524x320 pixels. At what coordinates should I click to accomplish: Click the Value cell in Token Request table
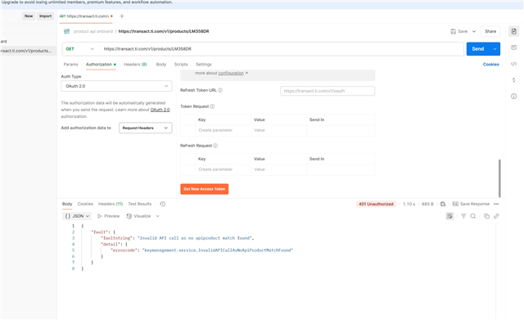[278, 130]
